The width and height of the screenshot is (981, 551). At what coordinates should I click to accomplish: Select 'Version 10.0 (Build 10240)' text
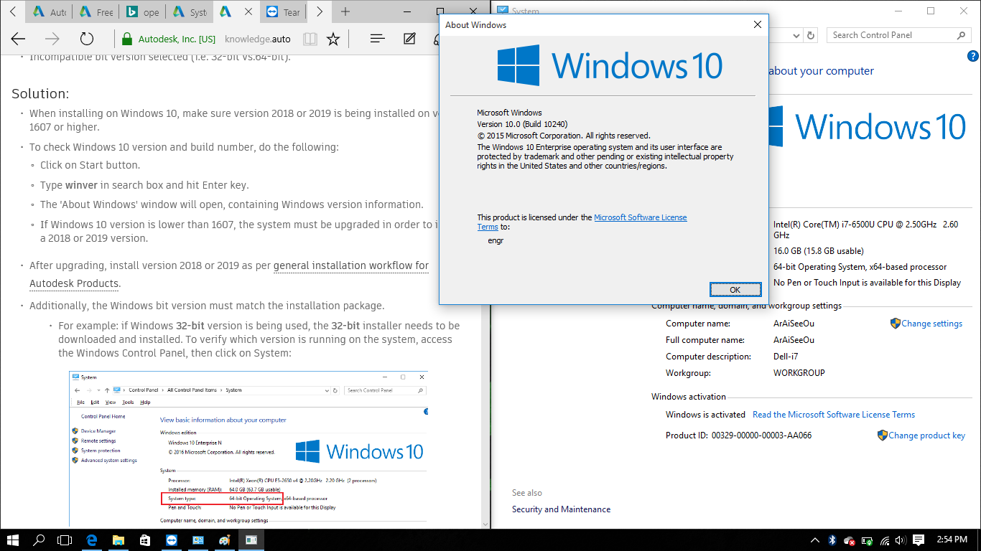click(522, 124)
